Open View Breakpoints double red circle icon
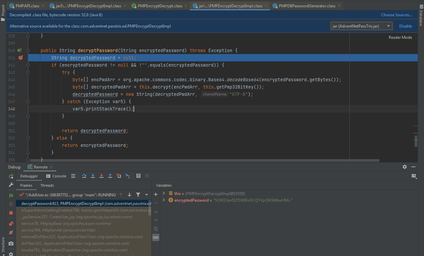 11,224
